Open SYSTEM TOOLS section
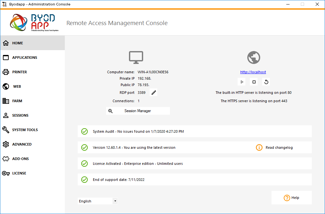 pyautogui.click(x=33, y=130)
